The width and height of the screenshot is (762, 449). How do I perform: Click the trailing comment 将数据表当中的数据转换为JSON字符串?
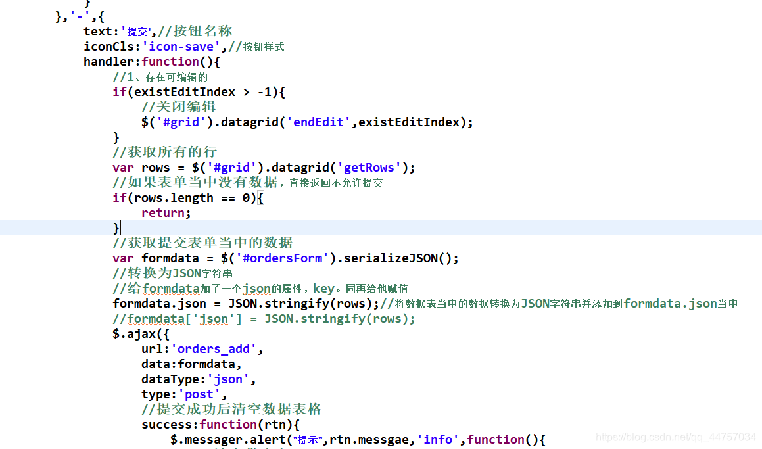click(559, 304)
